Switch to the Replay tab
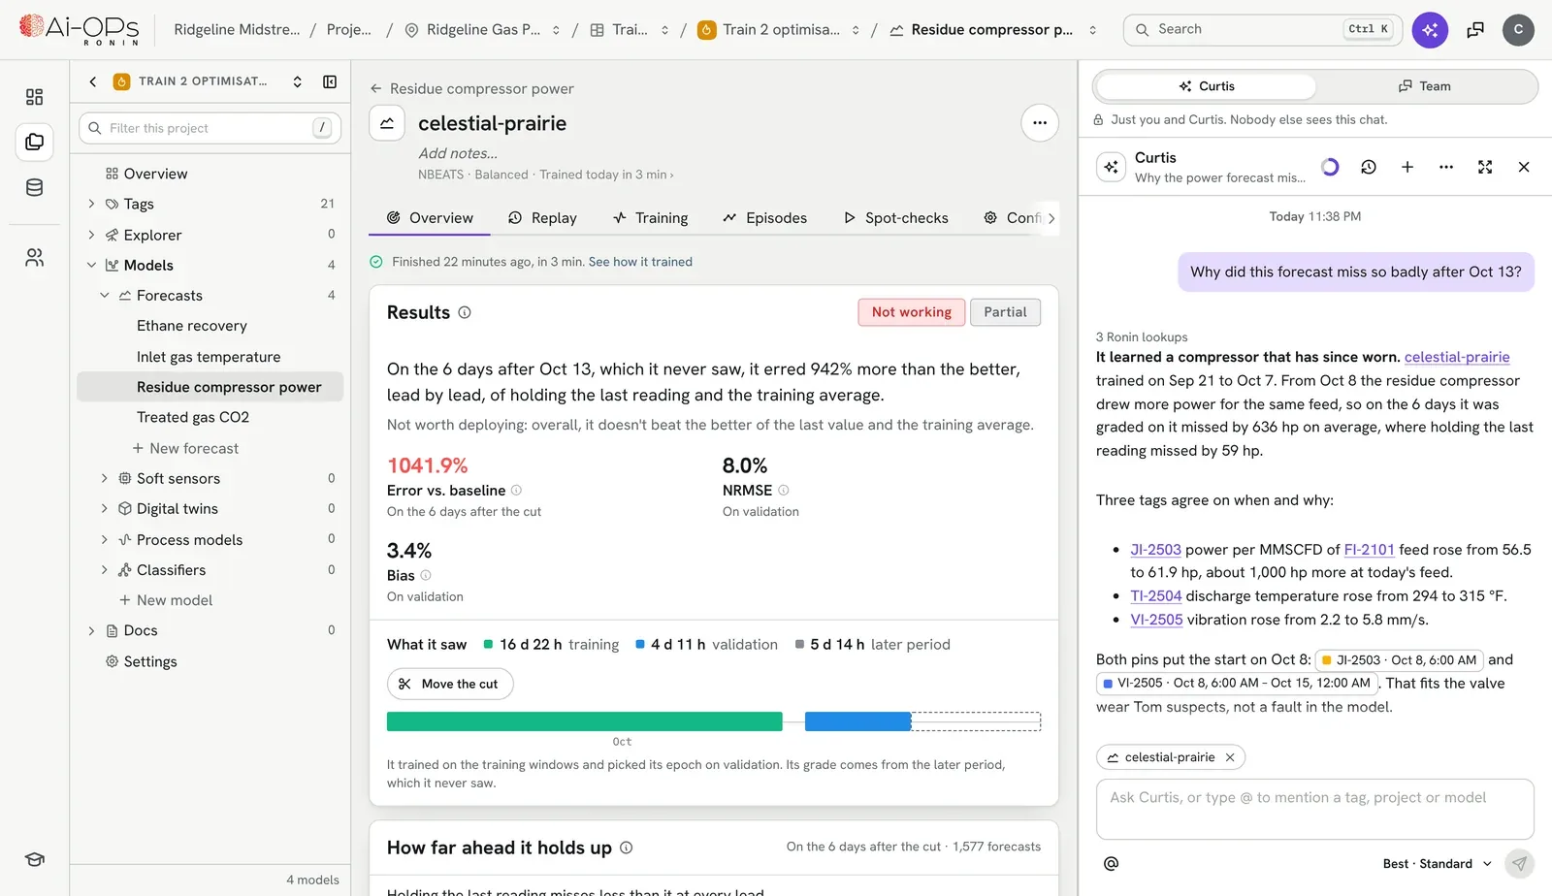Viewport: 1552px width, 896px height. coord(542,218)
